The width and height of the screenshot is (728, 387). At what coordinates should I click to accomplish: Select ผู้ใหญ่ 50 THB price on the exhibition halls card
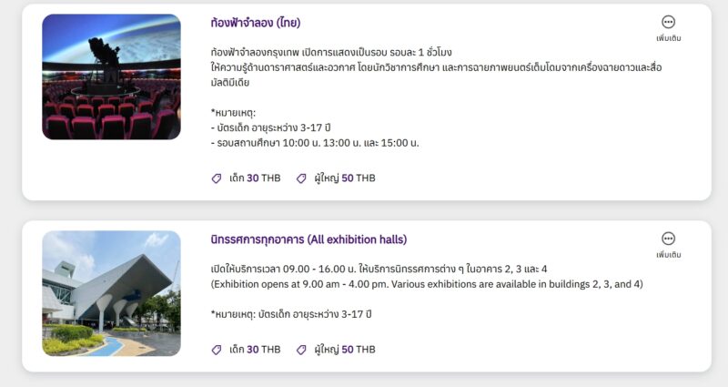click(x=345, y=350)
